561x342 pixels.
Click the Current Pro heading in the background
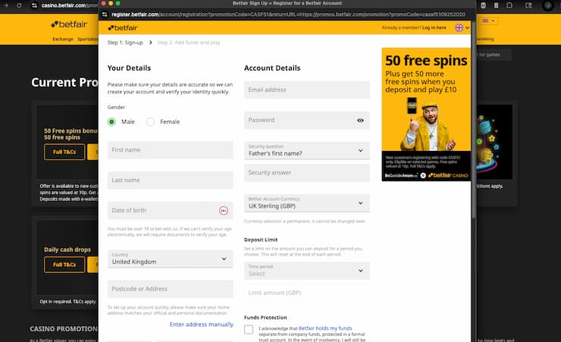64,83
